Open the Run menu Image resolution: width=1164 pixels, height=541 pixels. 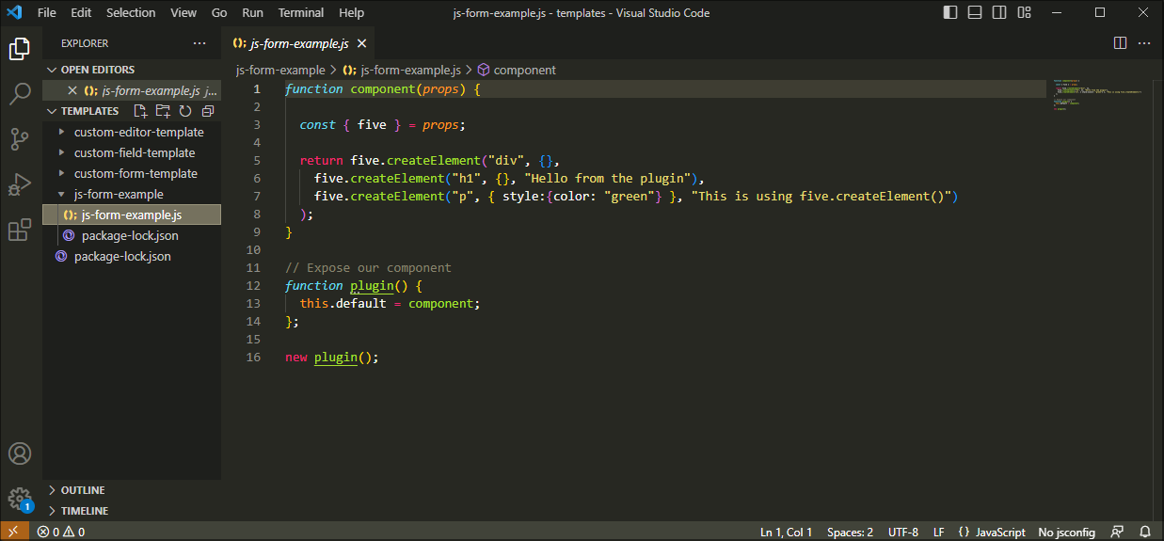[252, 13]
